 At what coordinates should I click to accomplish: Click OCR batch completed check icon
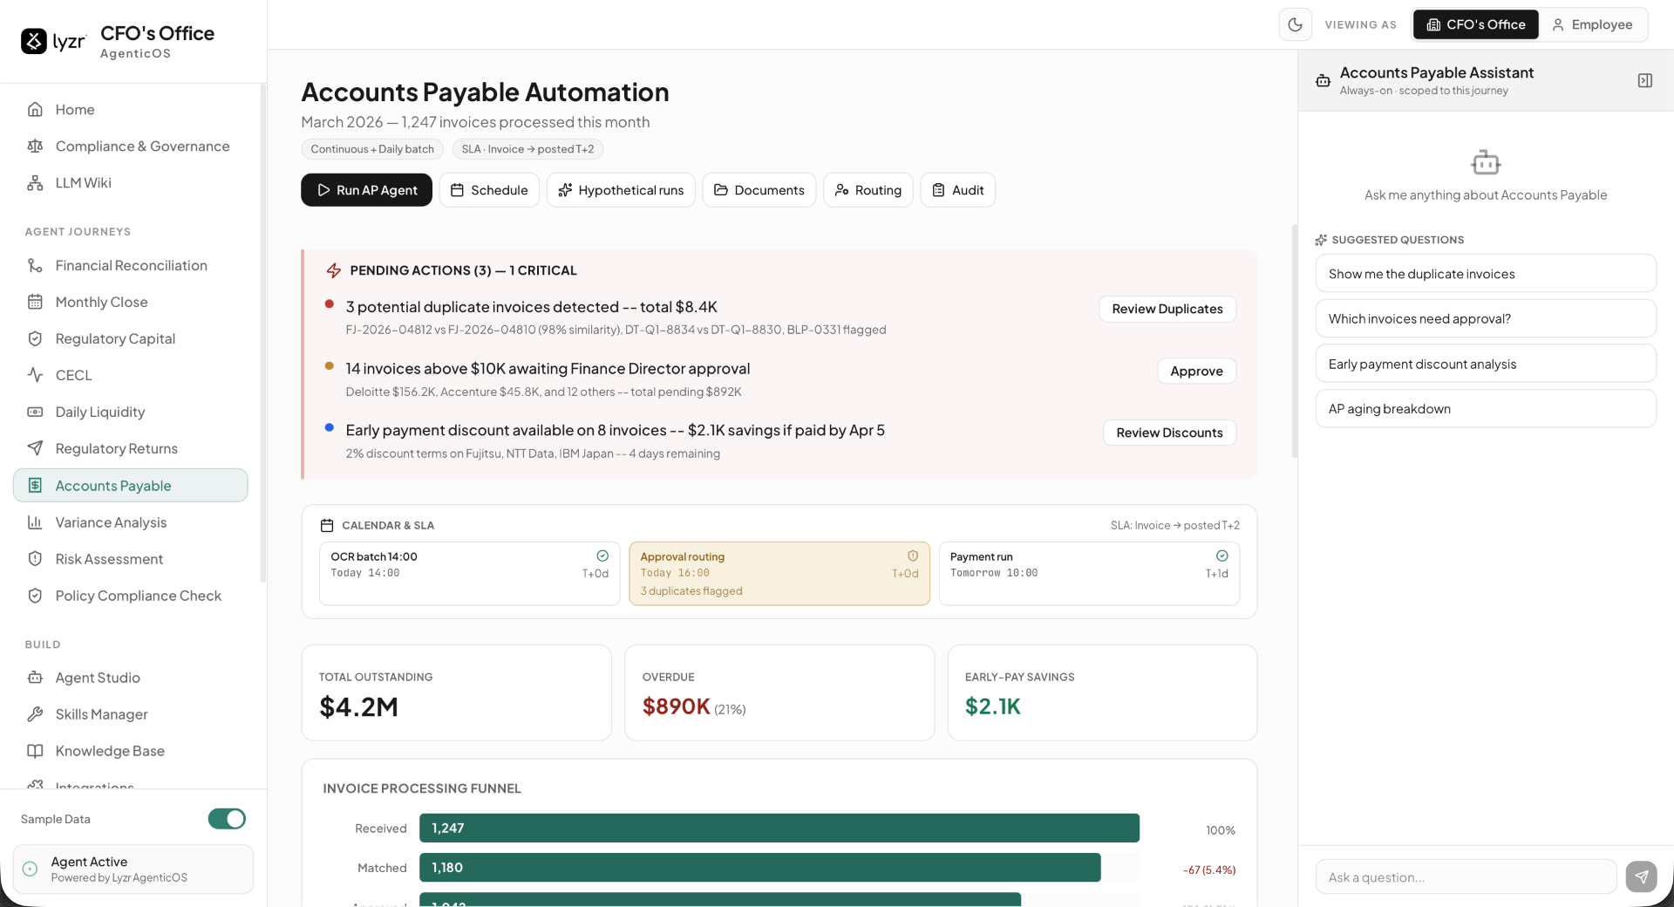click(x=602, y=556)
